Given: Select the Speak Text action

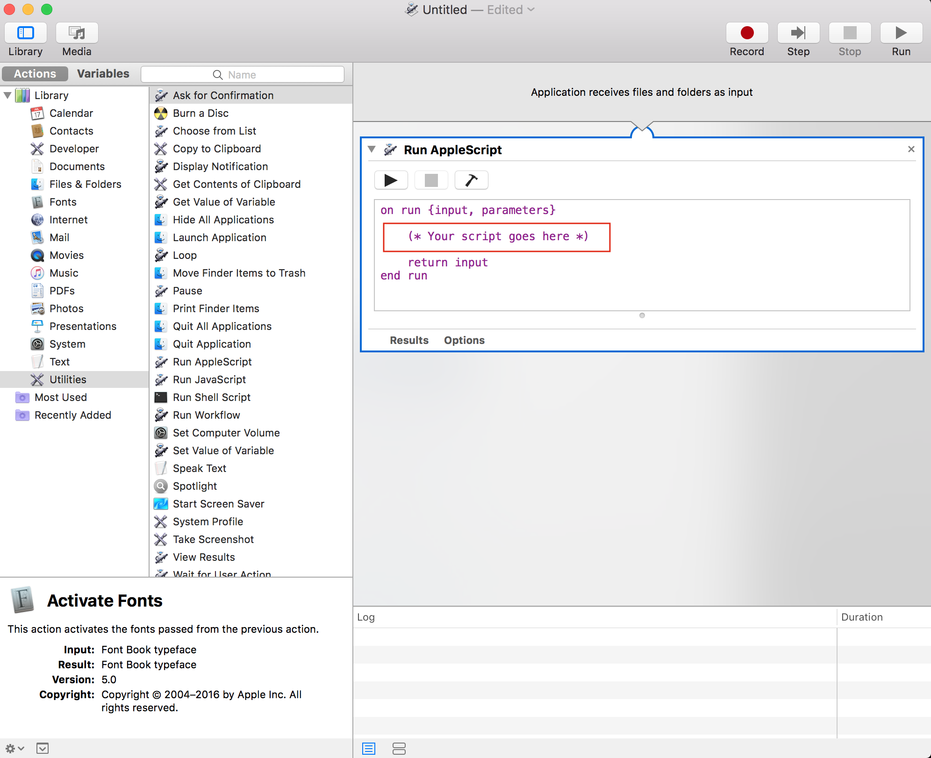Looking at the screenshot, I should pyautogui.click(x=251, y=468).
